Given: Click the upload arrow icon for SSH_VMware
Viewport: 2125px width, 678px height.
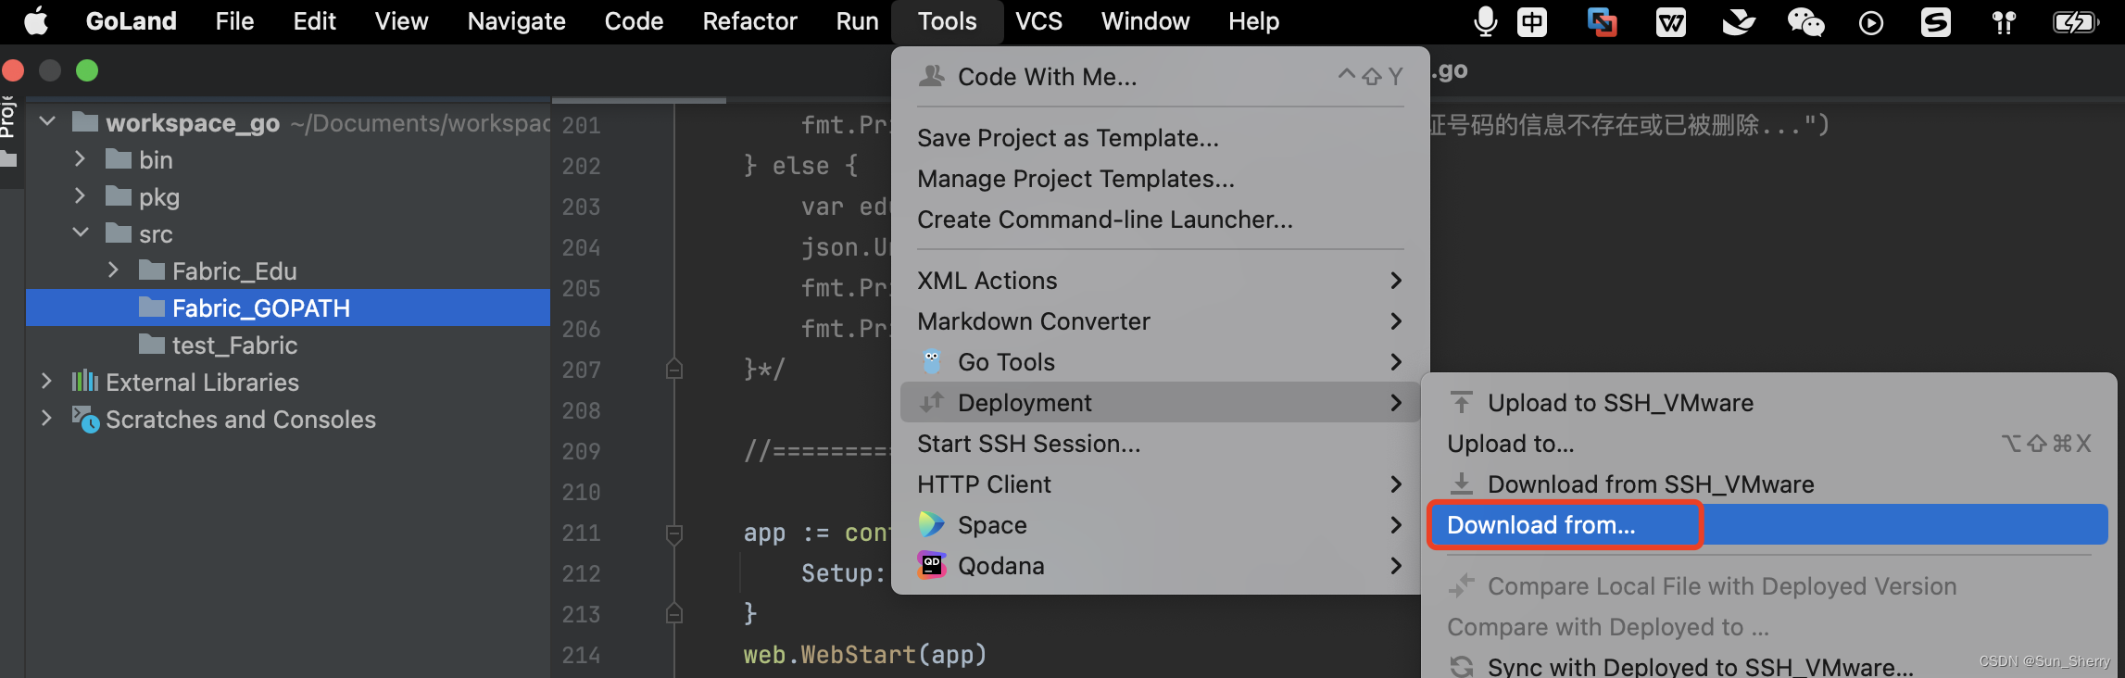Looking at the screenshot, I should pyautogui.click(x=1462, y=402).
